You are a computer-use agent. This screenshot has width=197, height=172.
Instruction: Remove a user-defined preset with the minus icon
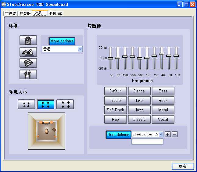(175, 134)
